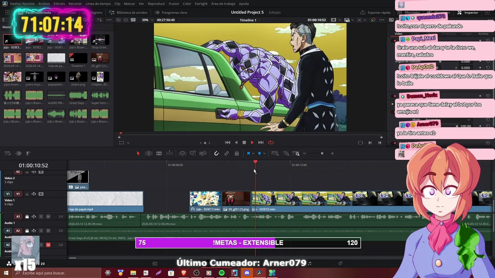
Task: Unmute the red-muted audio track
Action: click(48, 245)
